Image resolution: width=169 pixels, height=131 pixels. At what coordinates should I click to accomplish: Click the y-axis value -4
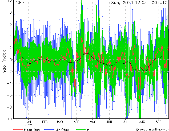pyautogui.click(x=9, y=83)
